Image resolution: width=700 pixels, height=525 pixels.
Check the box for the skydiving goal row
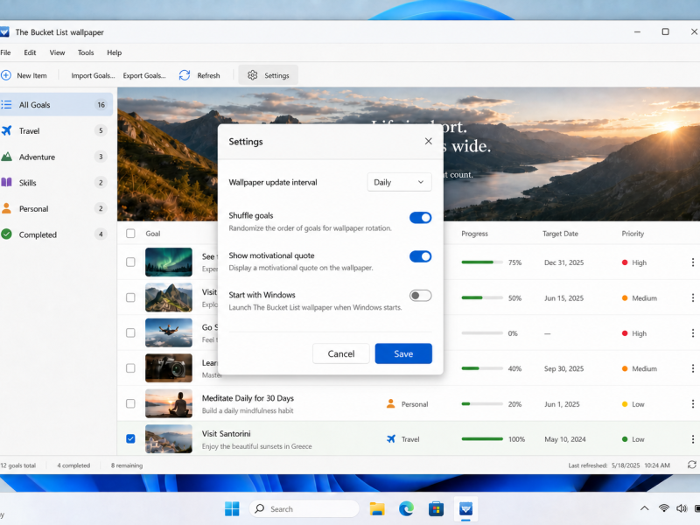130,332
